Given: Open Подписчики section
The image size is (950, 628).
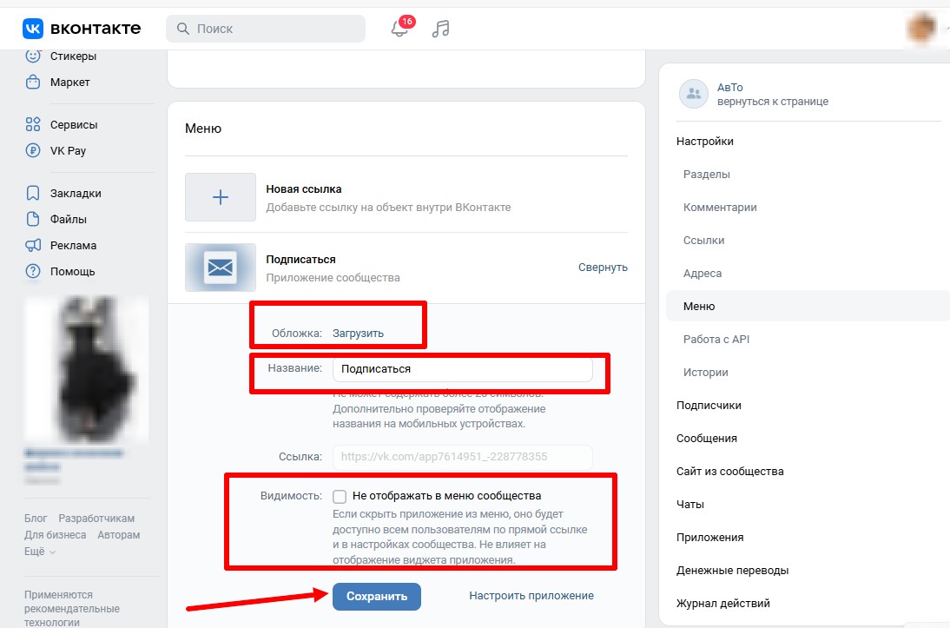Looking at the screenshot, I should 709,406.
